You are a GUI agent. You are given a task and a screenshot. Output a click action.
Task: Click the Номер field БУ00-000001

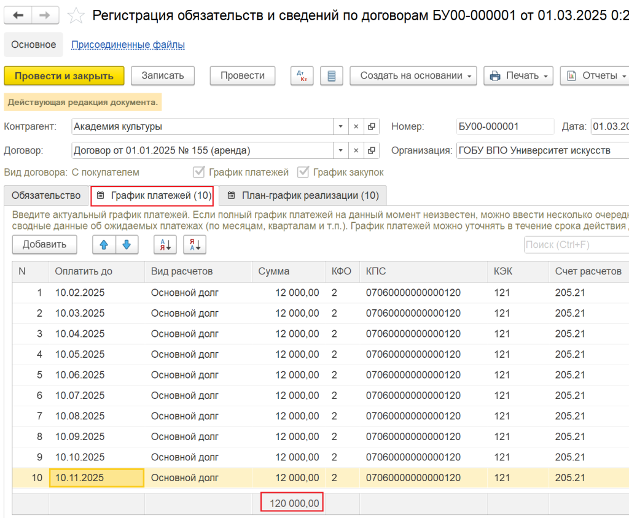click(505, 126)
